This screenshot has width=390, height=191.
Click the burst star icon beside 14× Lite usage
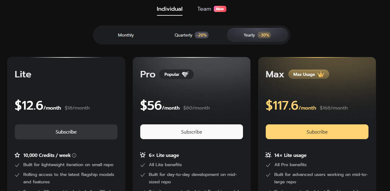(x=269, y=155)
